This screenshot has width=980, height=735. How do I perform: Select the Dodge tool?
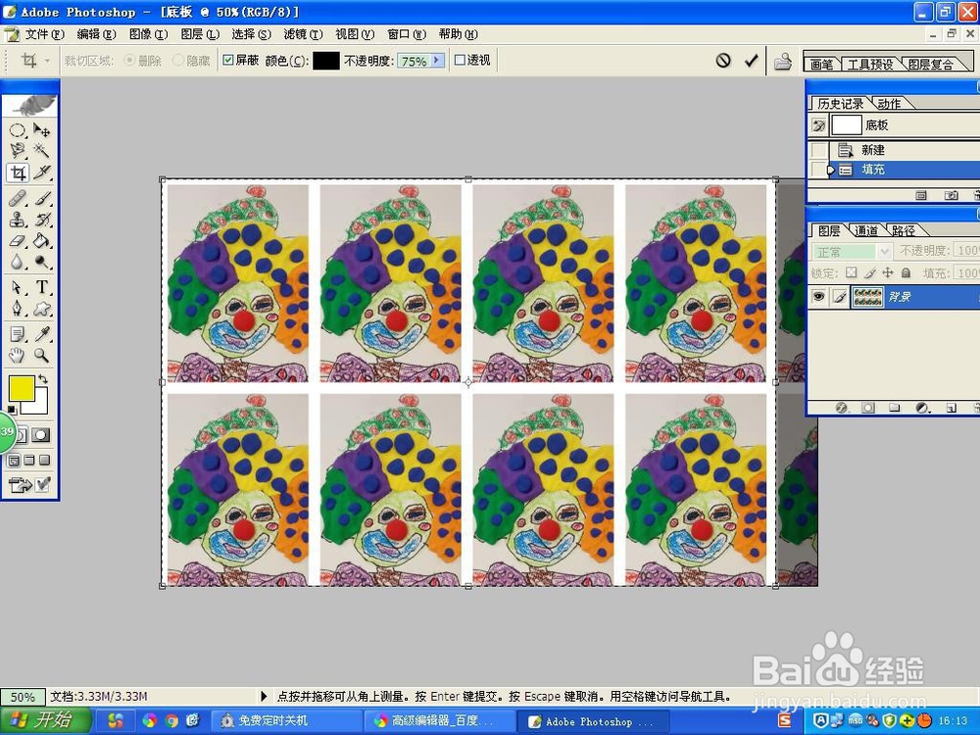[x=41, y=262]
